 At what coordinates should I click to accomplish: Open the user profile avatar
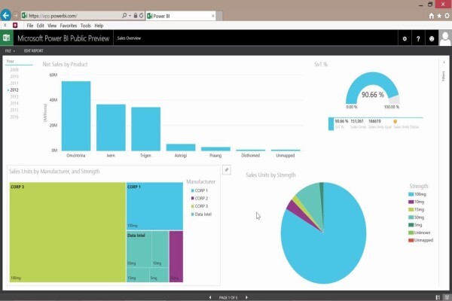click(x=445, y=38)
